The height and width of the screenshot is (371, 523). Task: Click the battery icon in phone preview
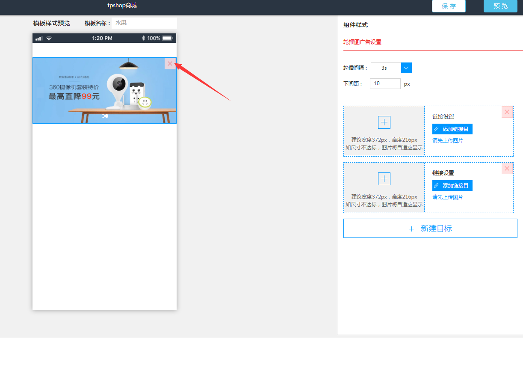coord(167,39)
